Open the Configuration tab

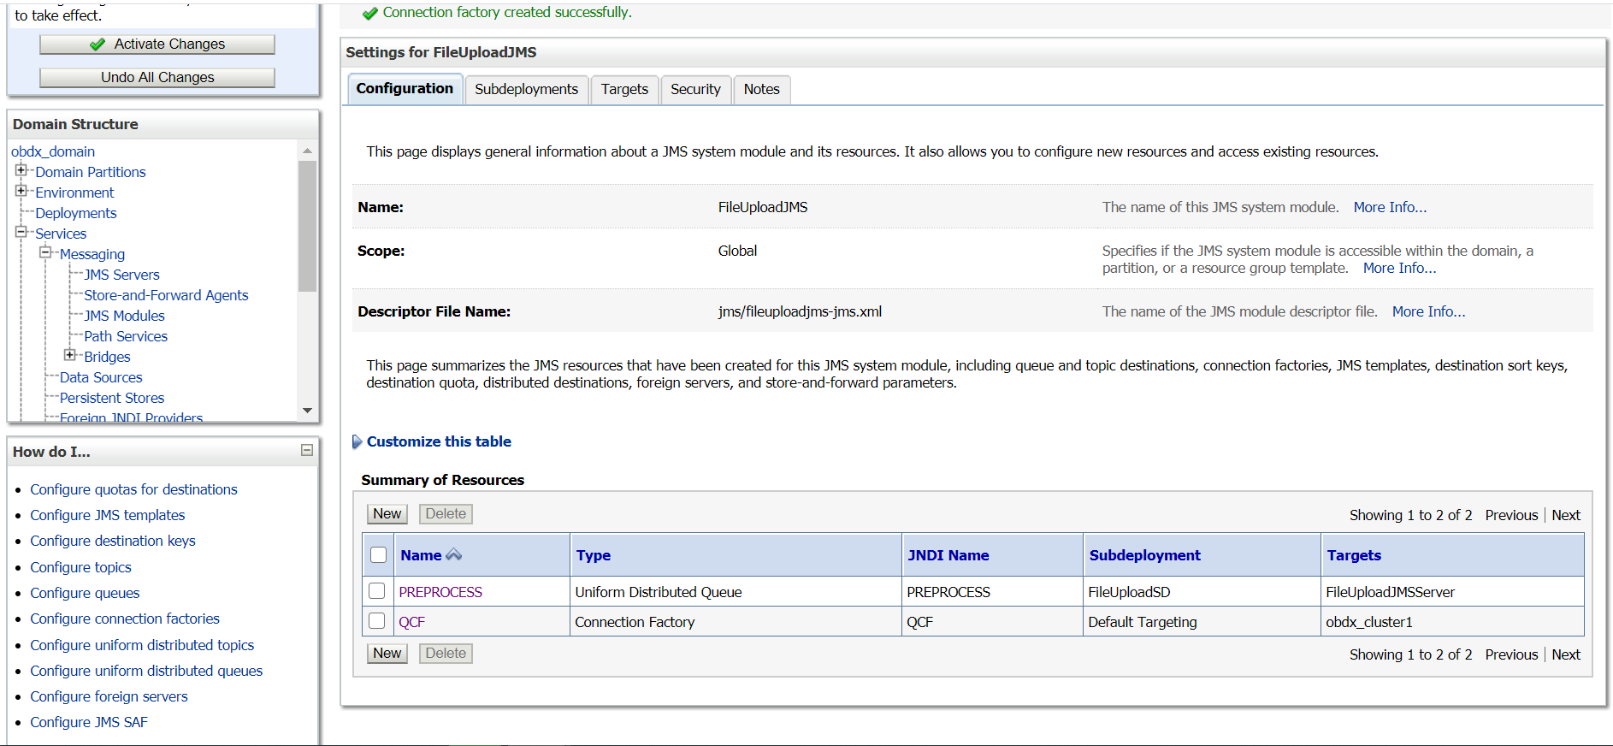pos(405,89)
